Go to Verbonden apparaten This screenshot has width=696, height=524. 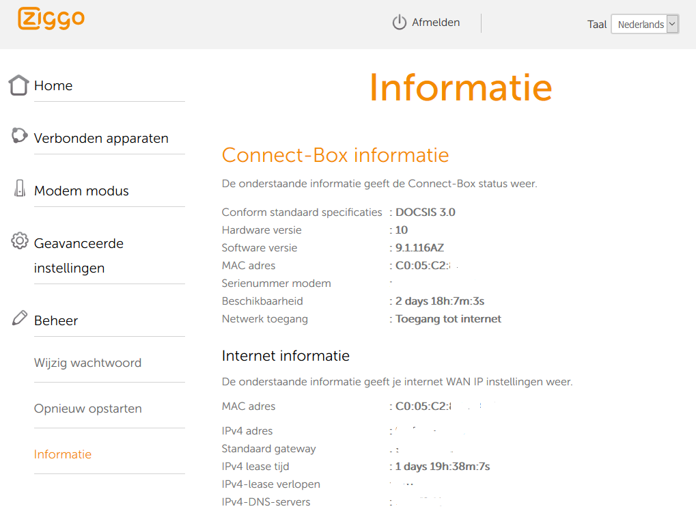[x=101, y=138]
